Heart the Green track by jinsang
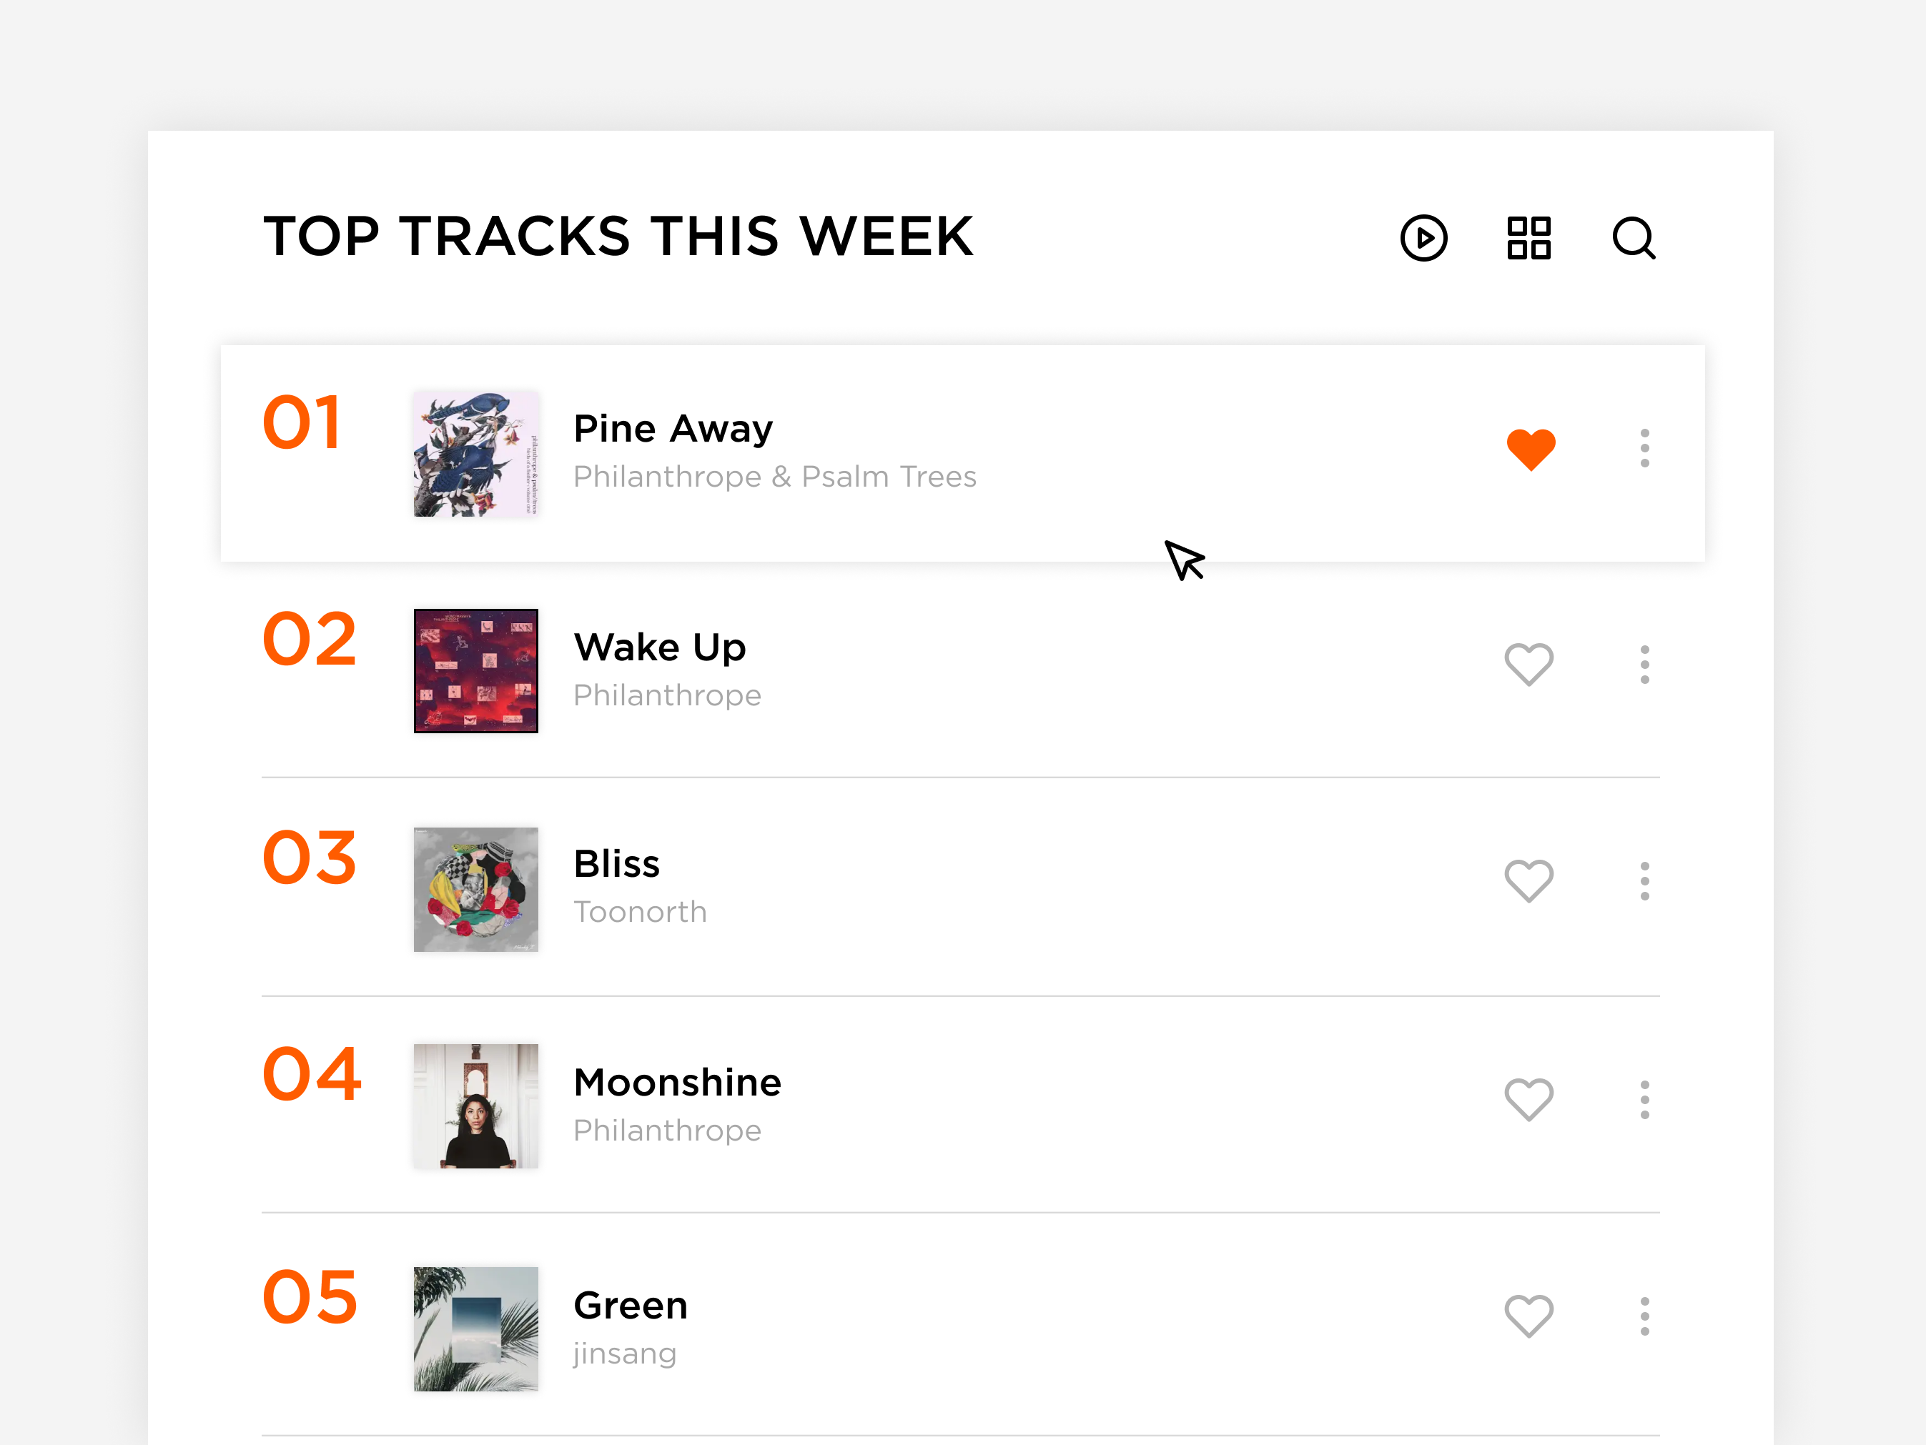The height and width of the screenshot is (1445, 1926). pyautogui.click(x=1529, y=1316)
